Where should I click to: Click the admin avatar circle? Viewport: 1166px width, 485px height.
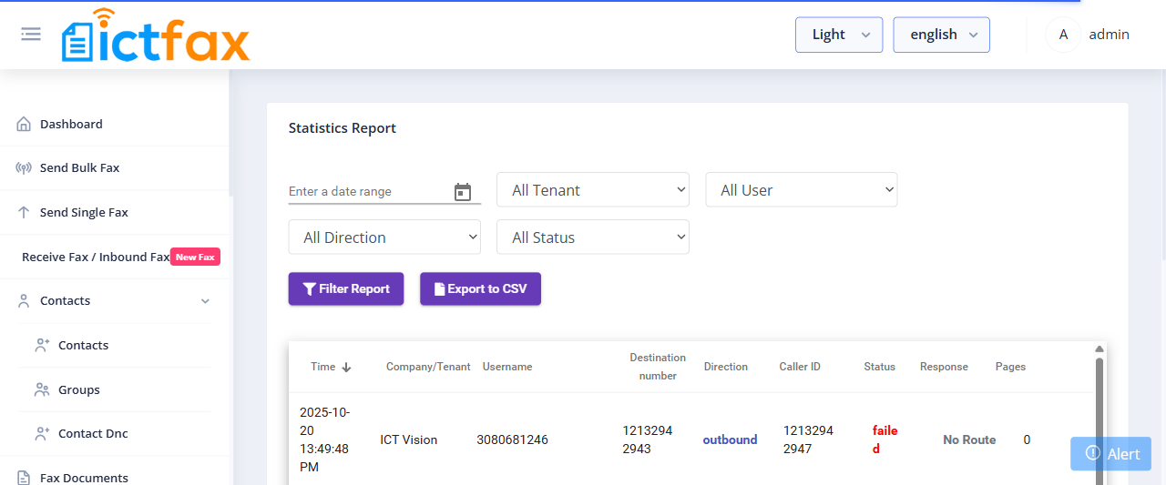point(1063,35)
